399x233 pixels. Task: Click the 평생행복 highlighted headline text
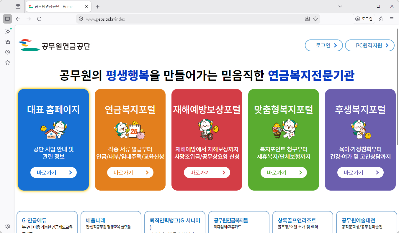[x=127, y=76]
